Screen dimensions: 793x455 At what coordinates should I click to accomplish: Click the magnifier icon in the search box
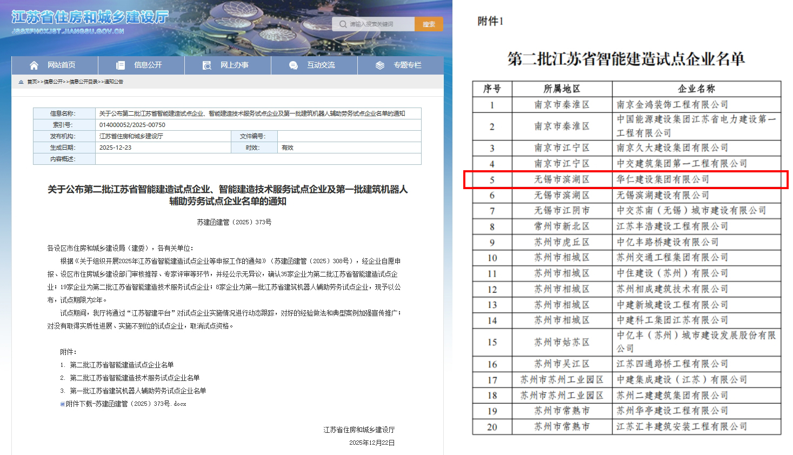[343, 24]
